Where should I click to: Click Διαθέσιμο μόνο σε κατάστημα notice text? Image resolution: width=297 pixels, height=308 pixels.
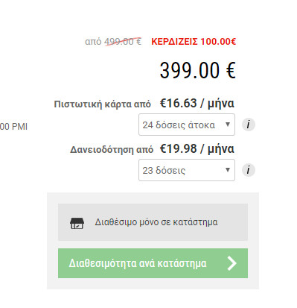pos(156,222)
